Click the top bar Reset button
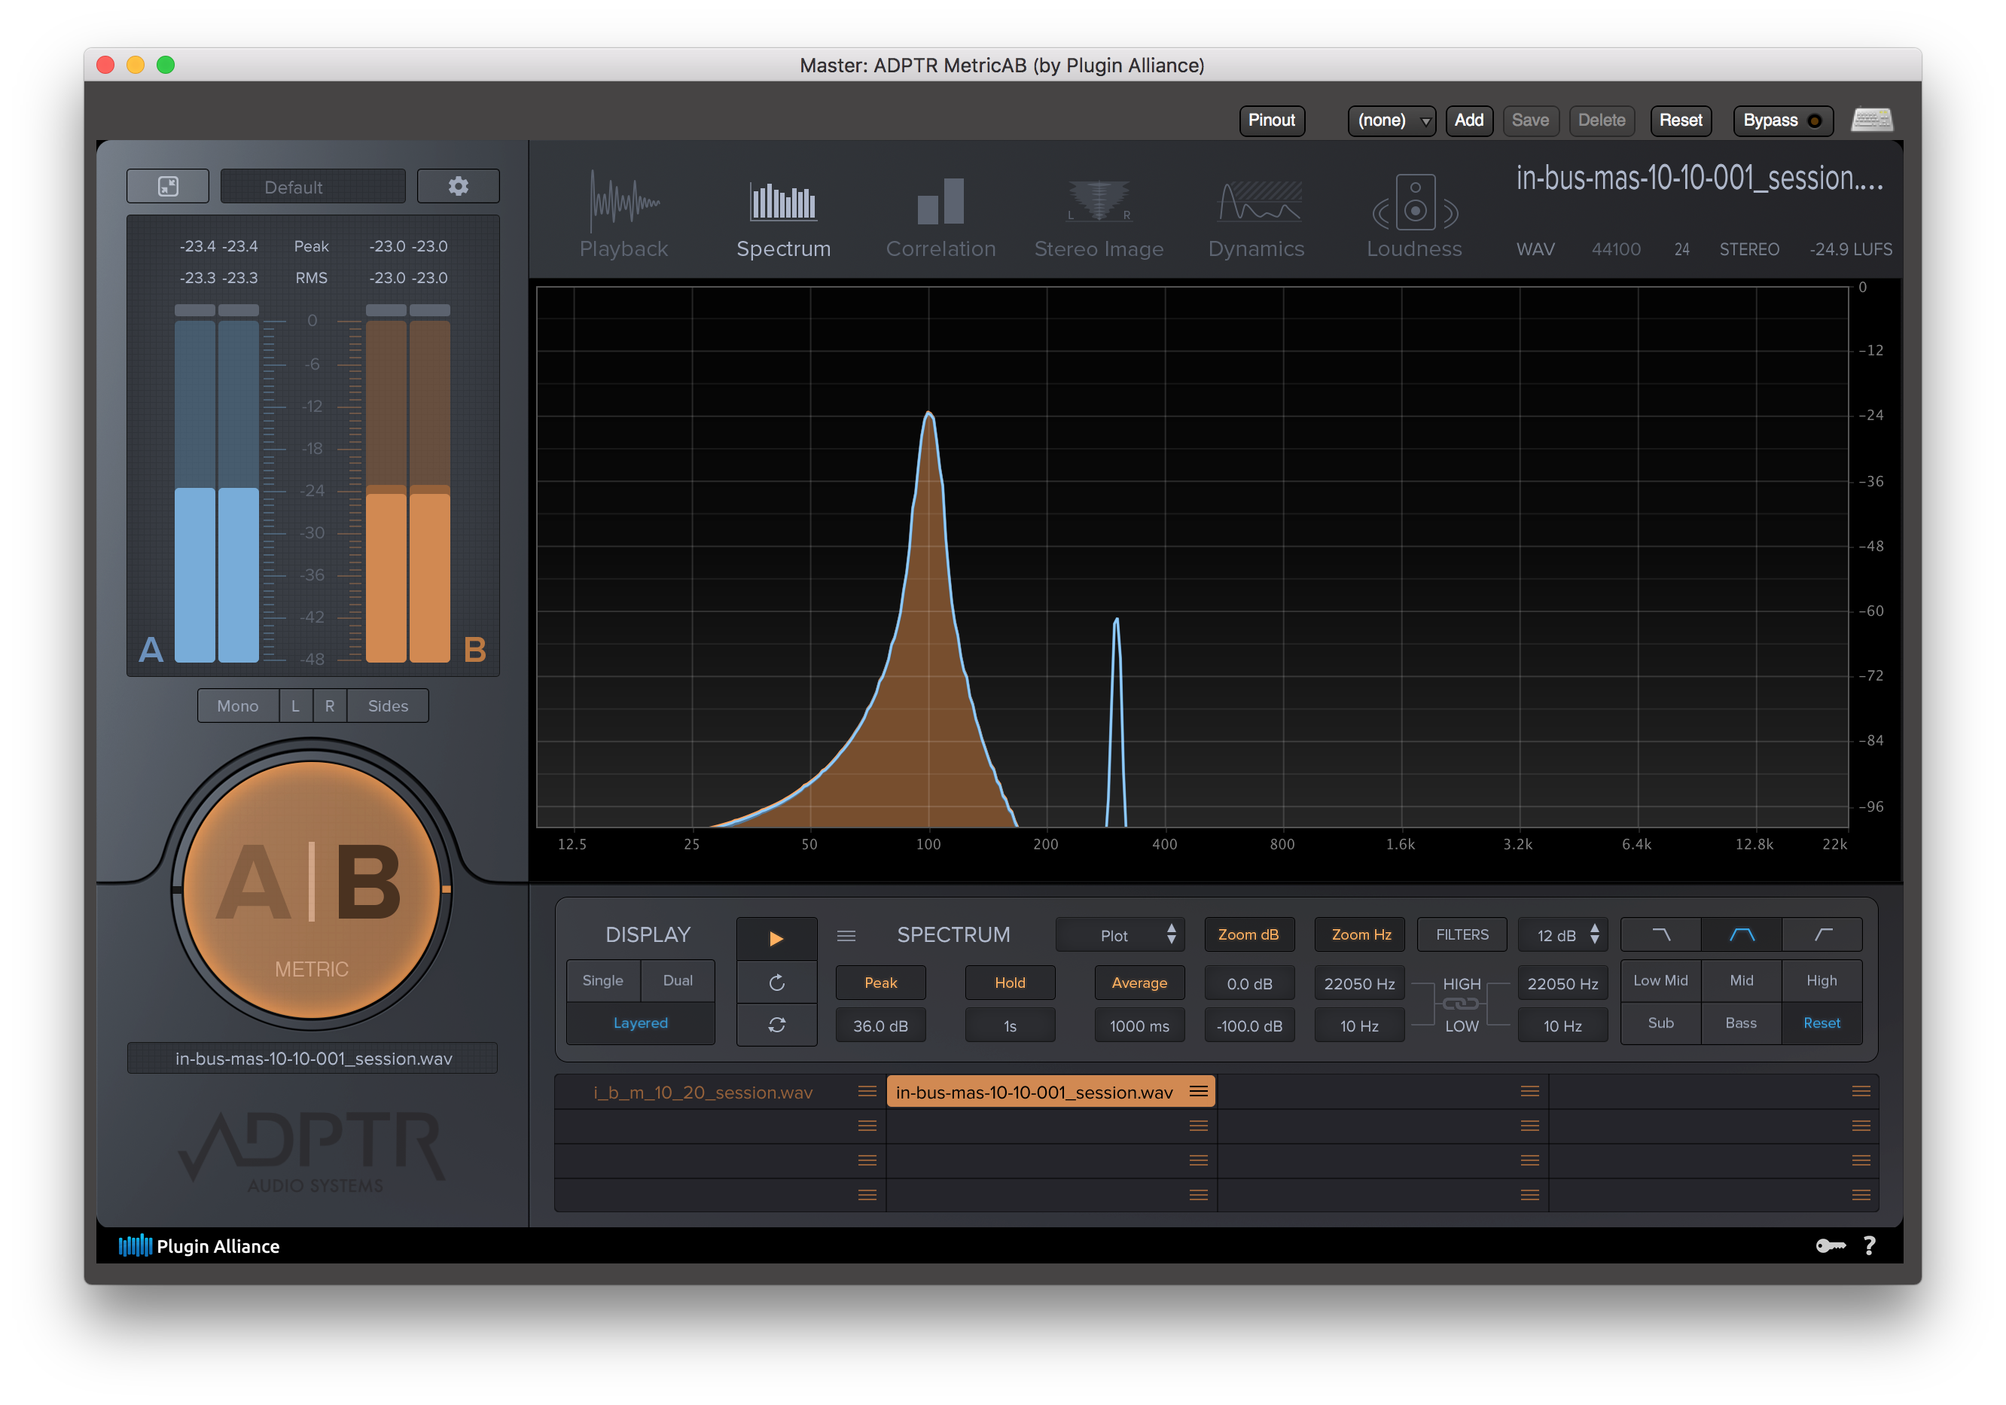The image size is (2006, 1405). pos(1680,120)
